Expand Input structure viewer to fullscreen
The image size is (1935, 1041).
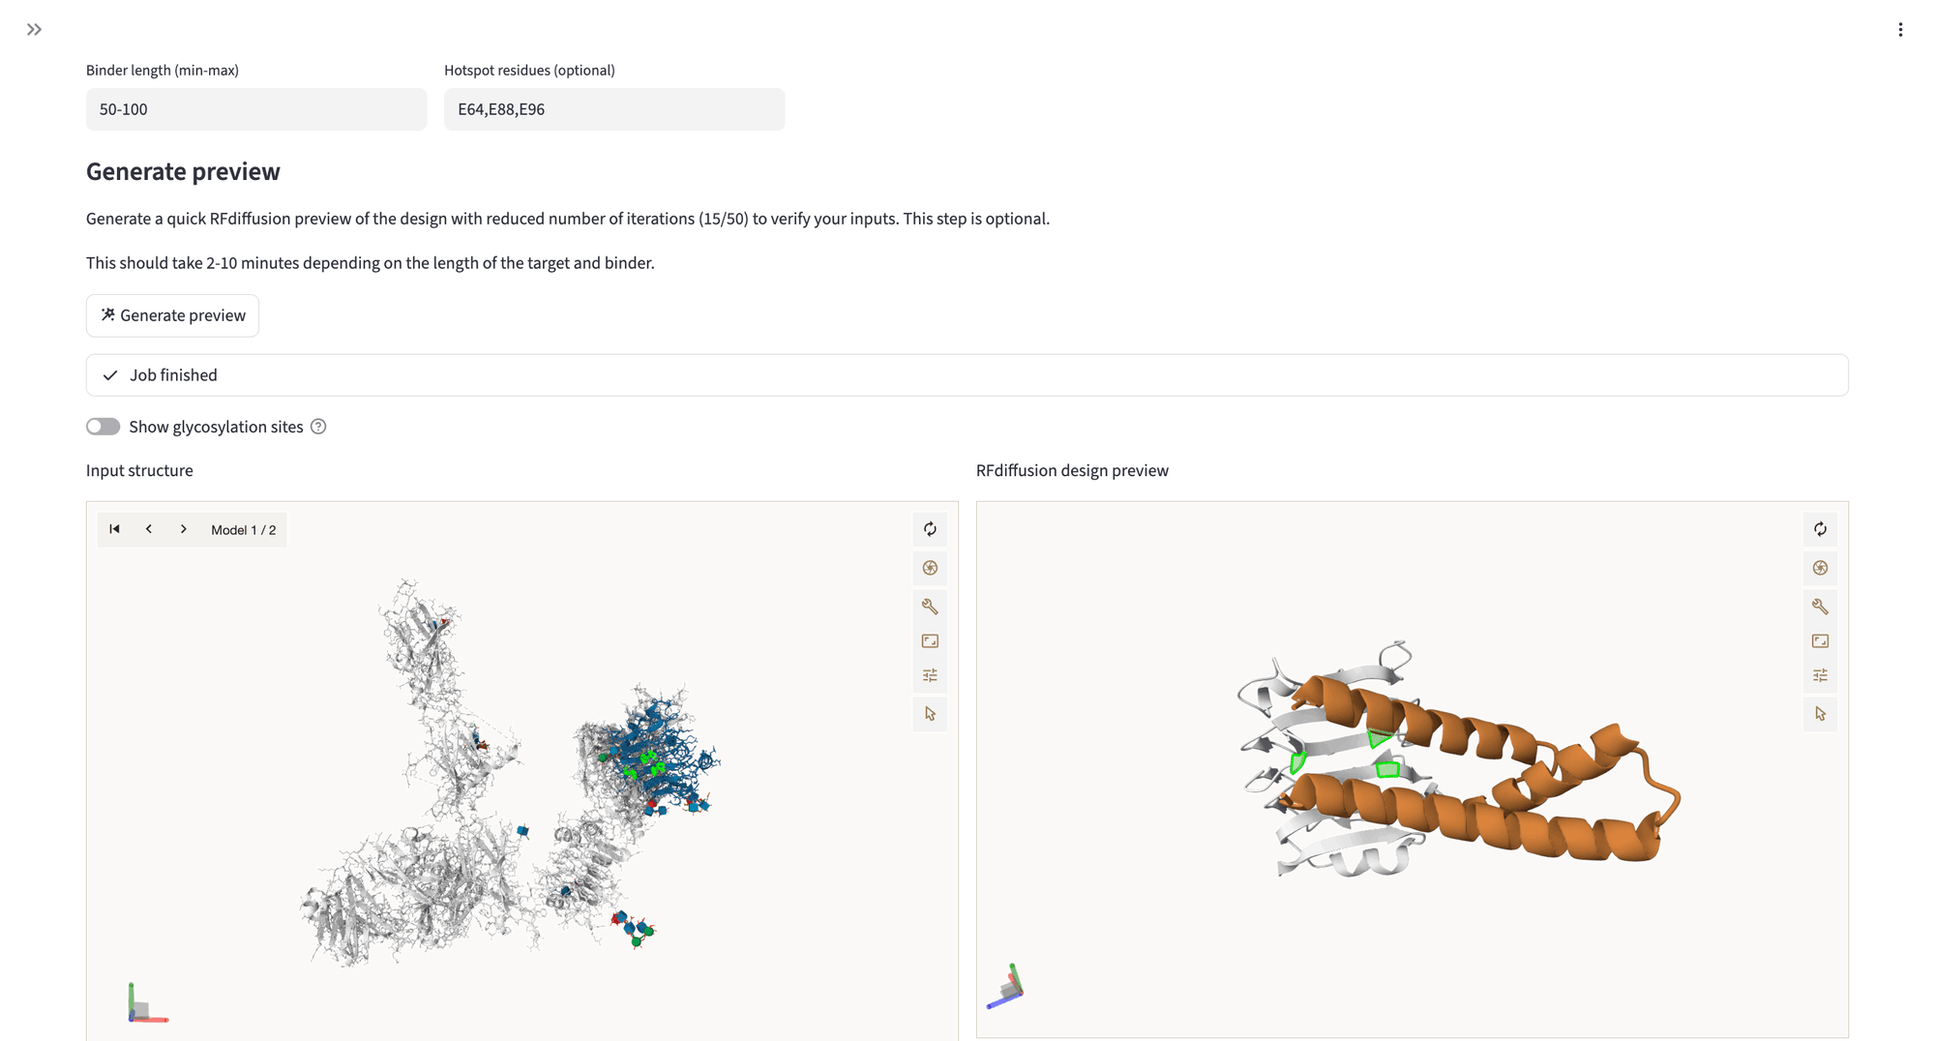point(930,641)
